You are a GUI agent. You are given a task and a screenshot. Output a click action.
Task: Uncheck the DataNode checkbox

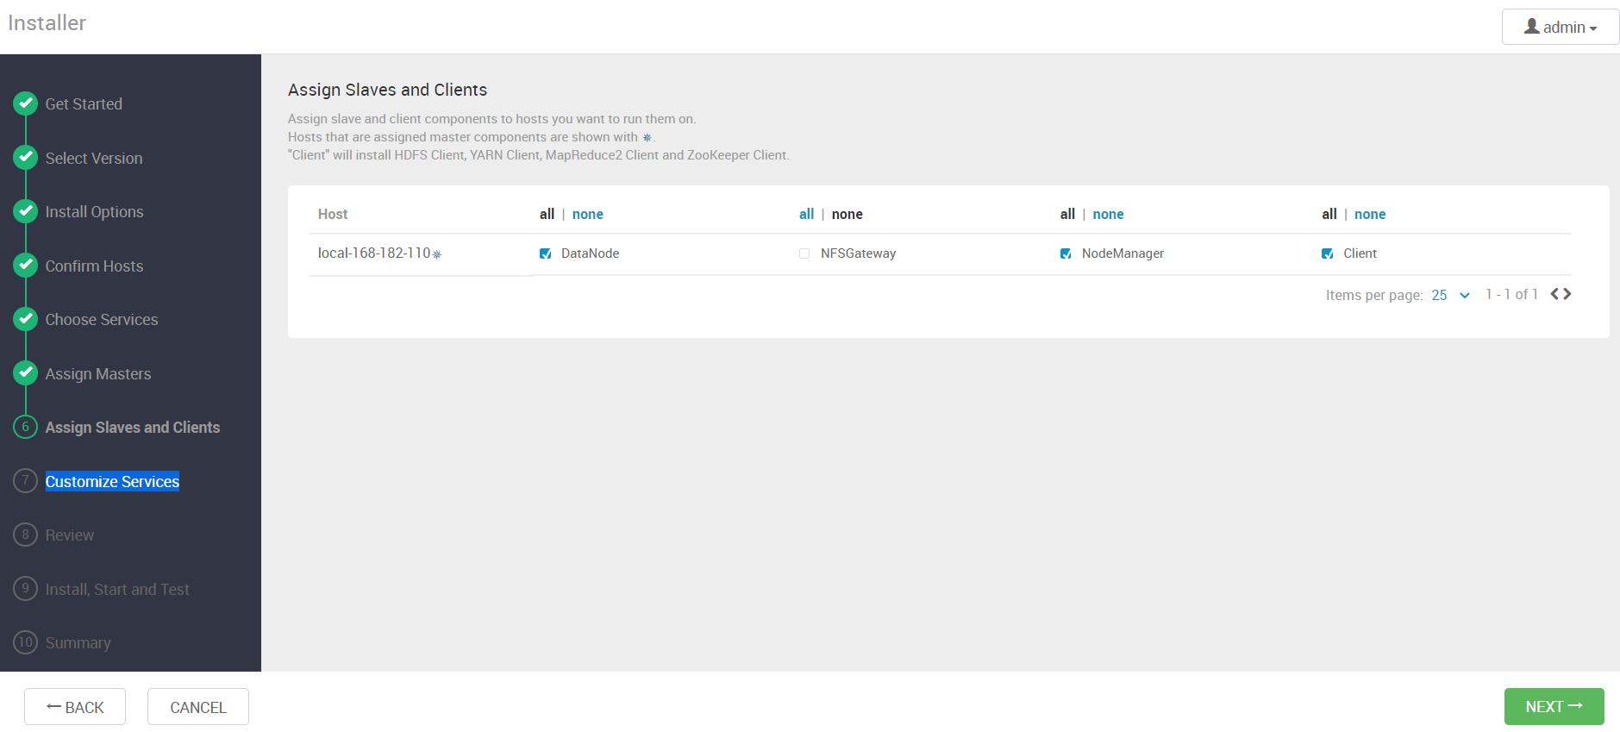click(x=545, y=253)
